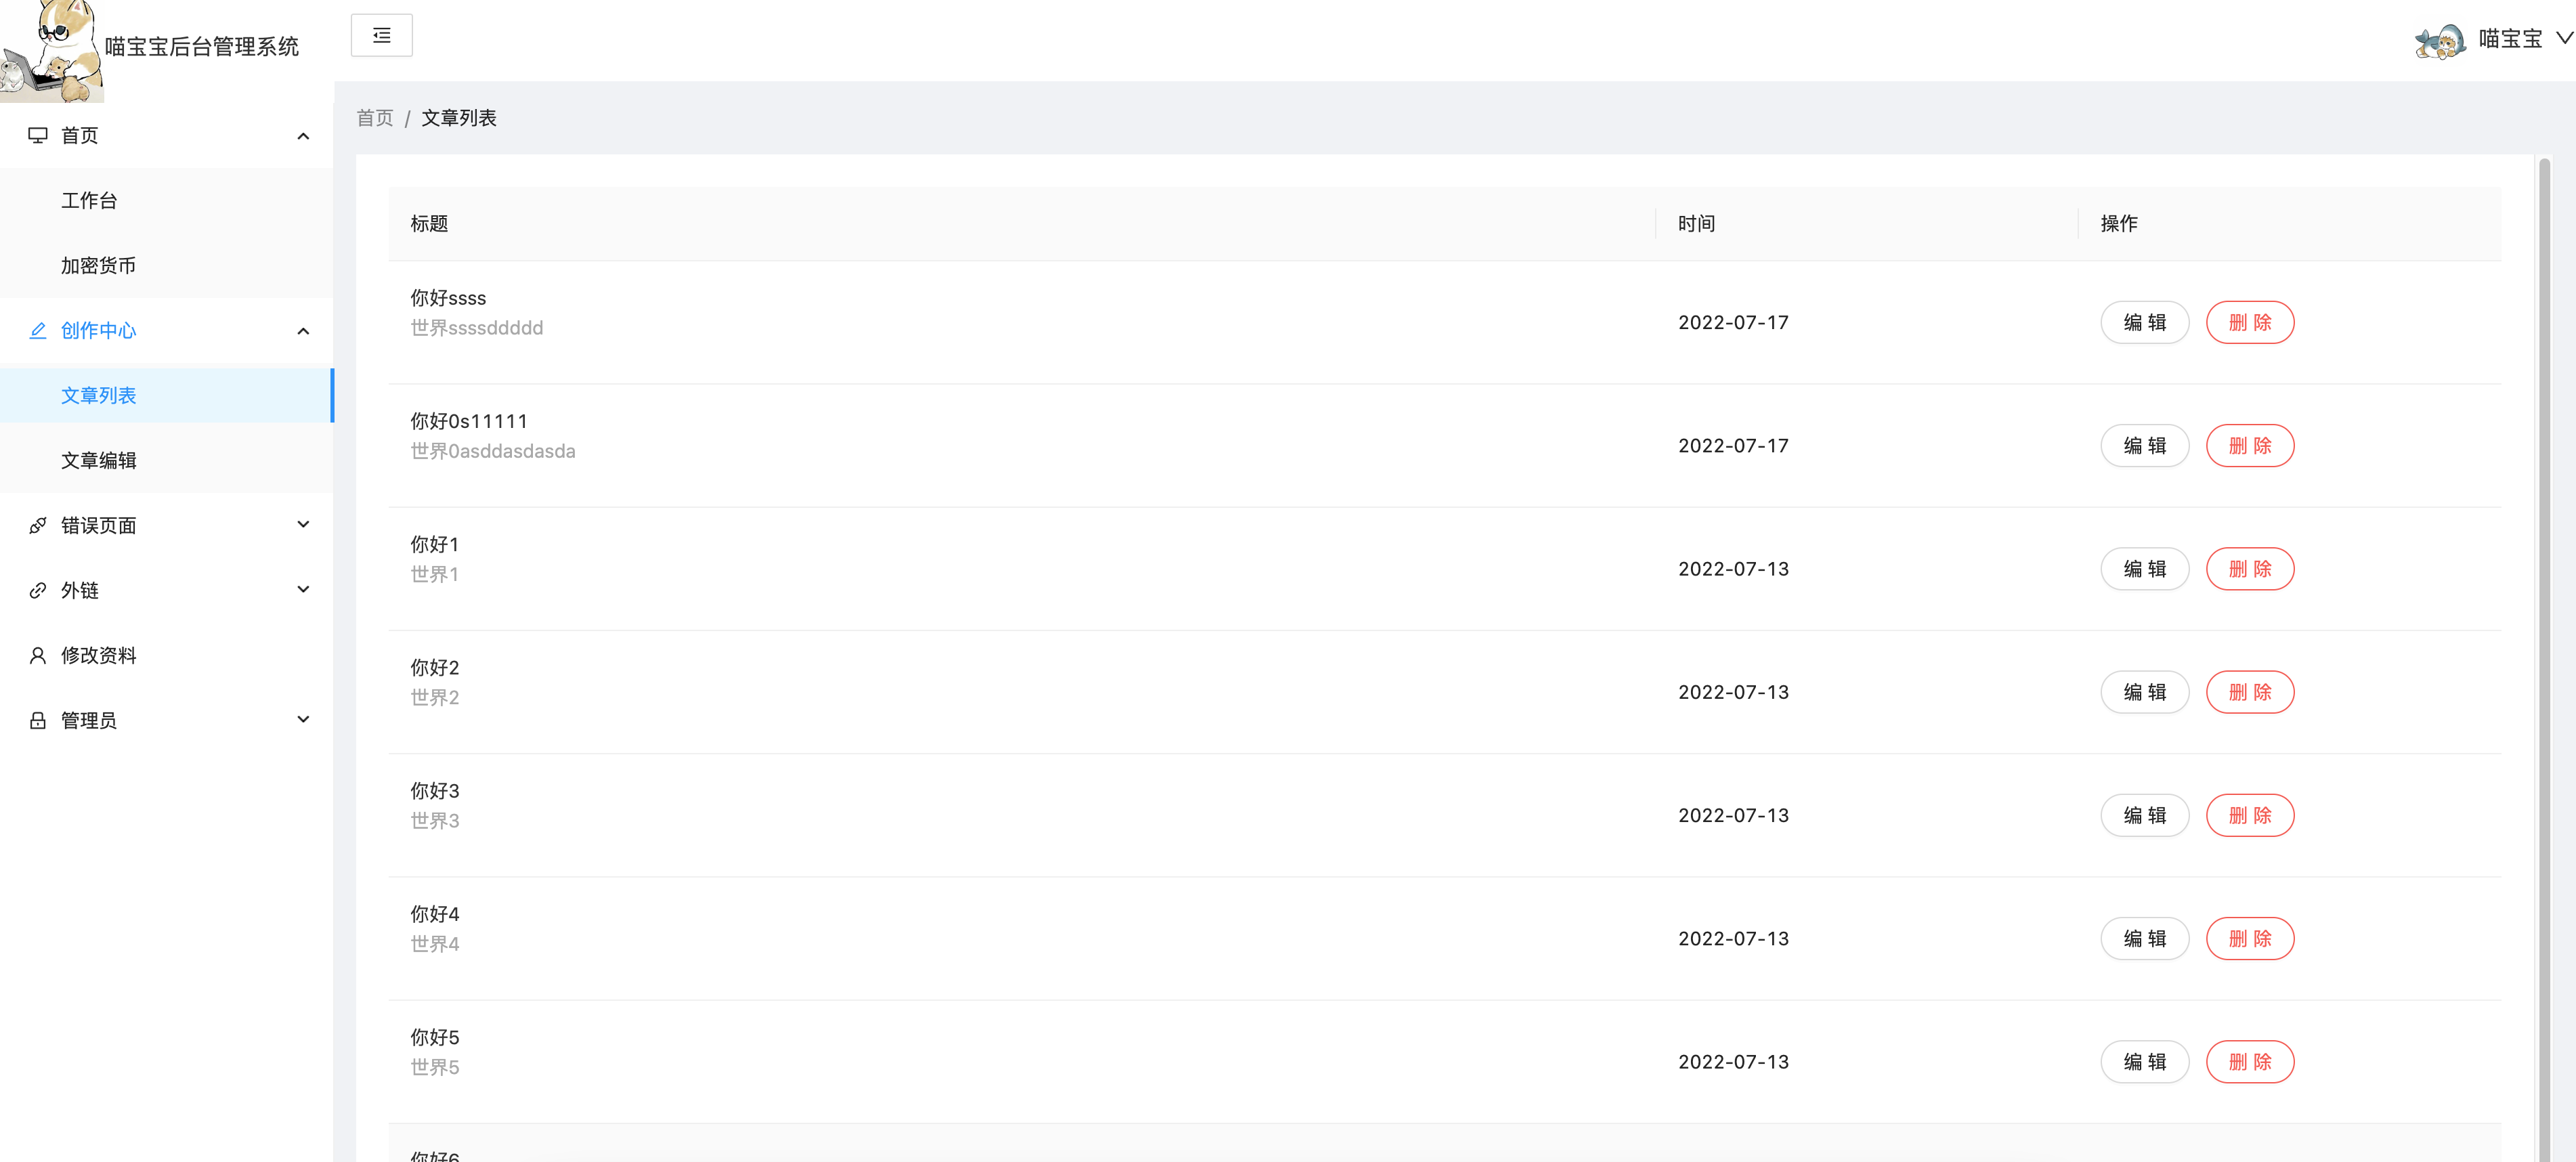
Task: Click the pencil icon beside 创作中心
Action: coord(38,330)
